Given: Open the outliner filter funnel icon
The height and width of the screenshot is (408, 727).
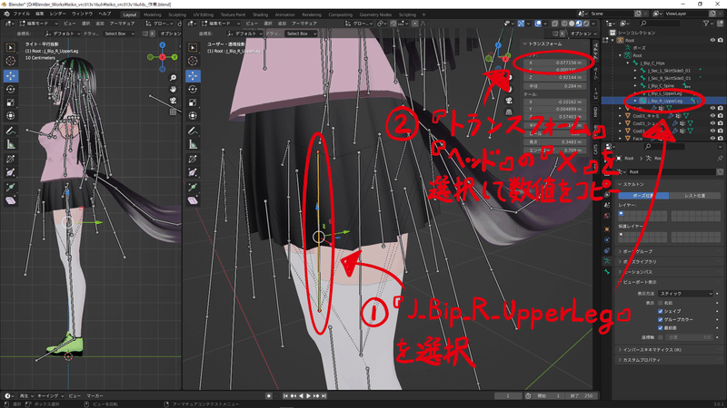Looking at the screenshot, I should [706, 24].
